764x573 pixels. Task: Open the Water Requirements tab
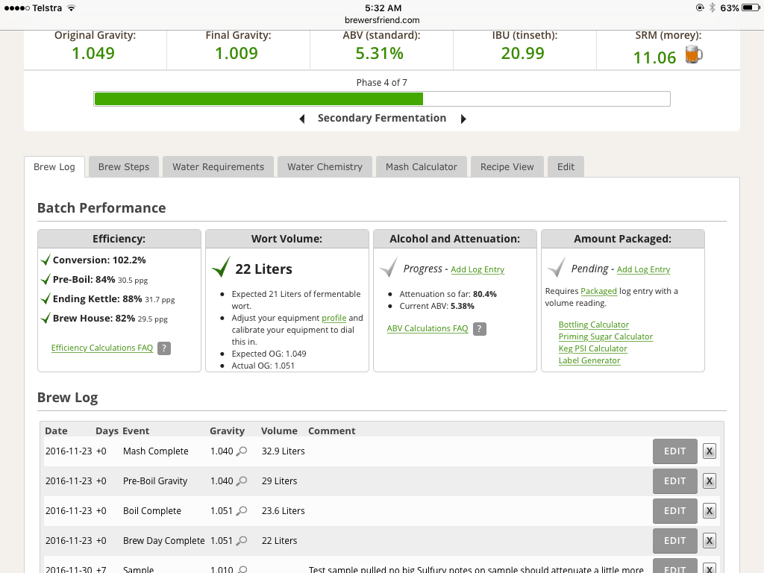coord(219,166)
